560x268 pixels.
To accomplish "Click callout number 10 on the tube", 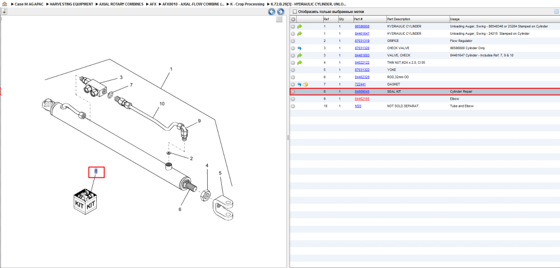I will pyautogui.click(x=162, y=104).
